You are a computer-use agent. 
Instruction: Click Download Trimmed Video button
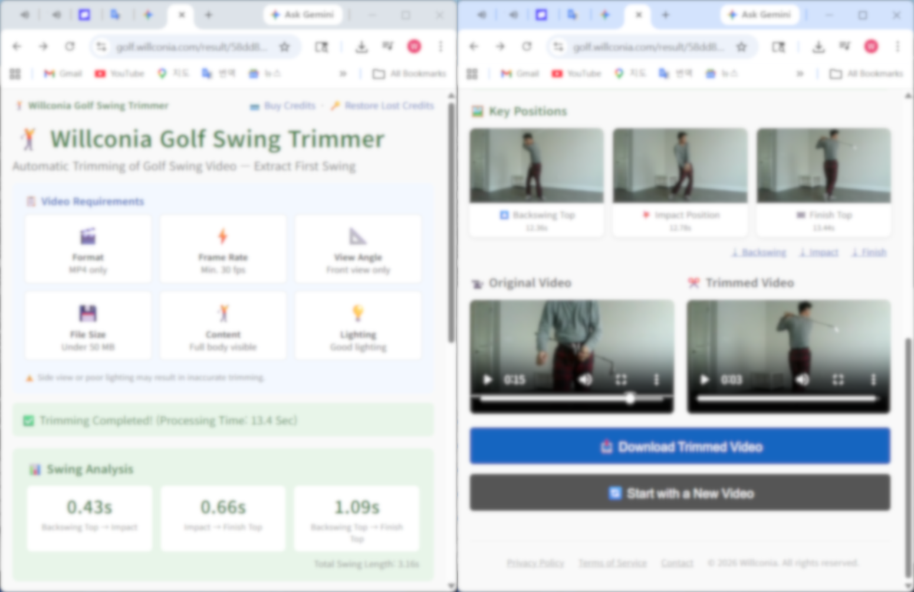[x=680, y=446]
